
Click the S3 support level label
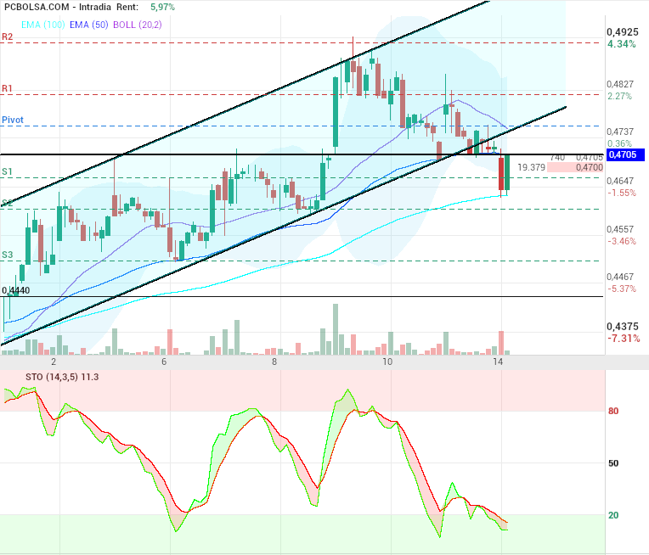pos(8,255)
